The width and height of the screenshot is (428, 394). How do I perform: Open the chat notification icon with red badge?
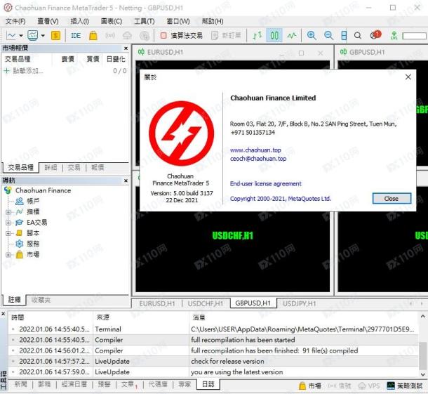point(375,34)
